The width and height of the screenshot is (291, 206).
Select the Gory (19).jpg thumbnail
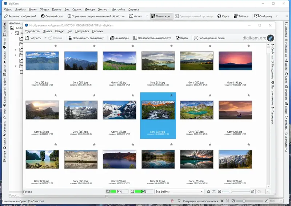pos(197,110)
